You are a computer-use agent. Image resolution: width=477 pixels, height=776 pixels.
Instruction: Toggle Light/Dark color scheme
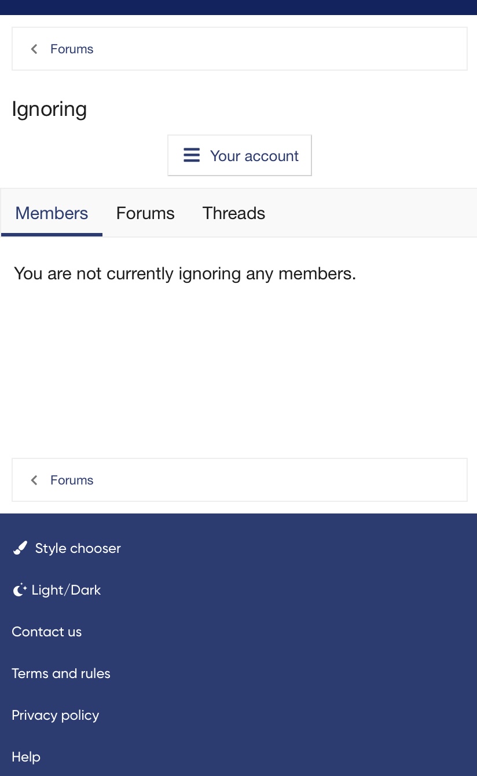(x=66, y=590)
